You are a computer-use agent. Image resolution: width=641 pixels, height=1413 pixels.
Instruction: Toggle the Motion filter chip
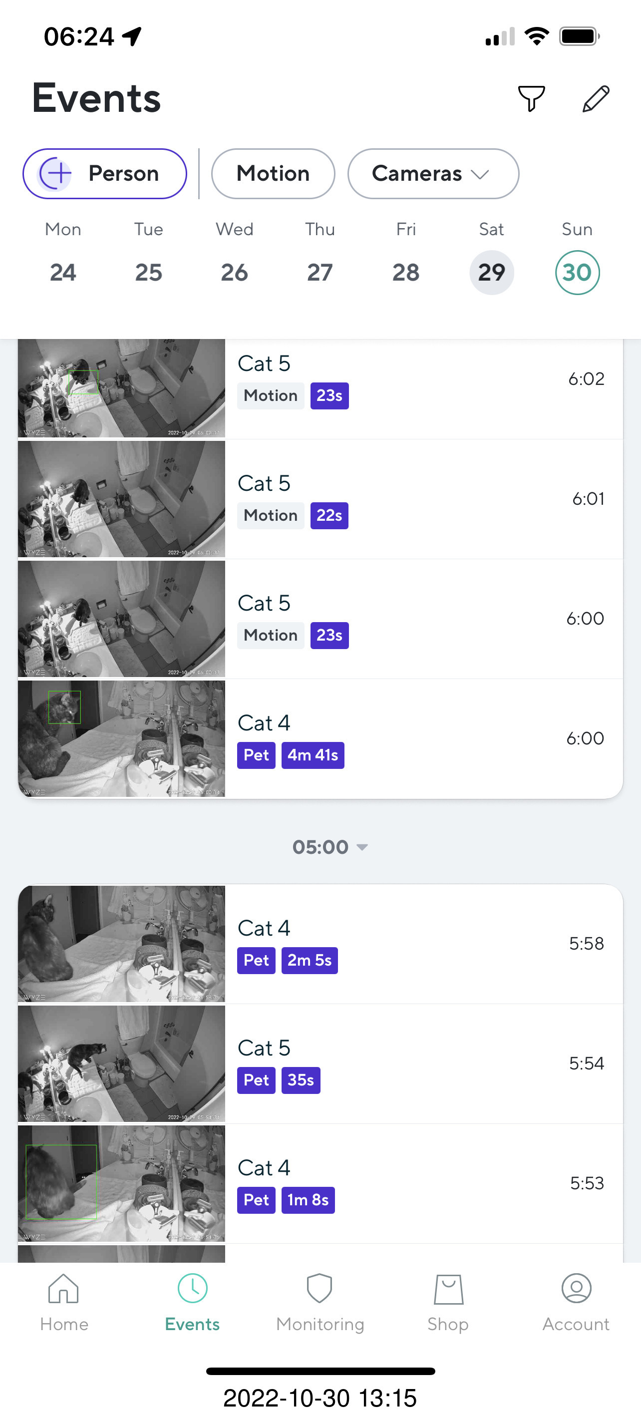point(273,174)
